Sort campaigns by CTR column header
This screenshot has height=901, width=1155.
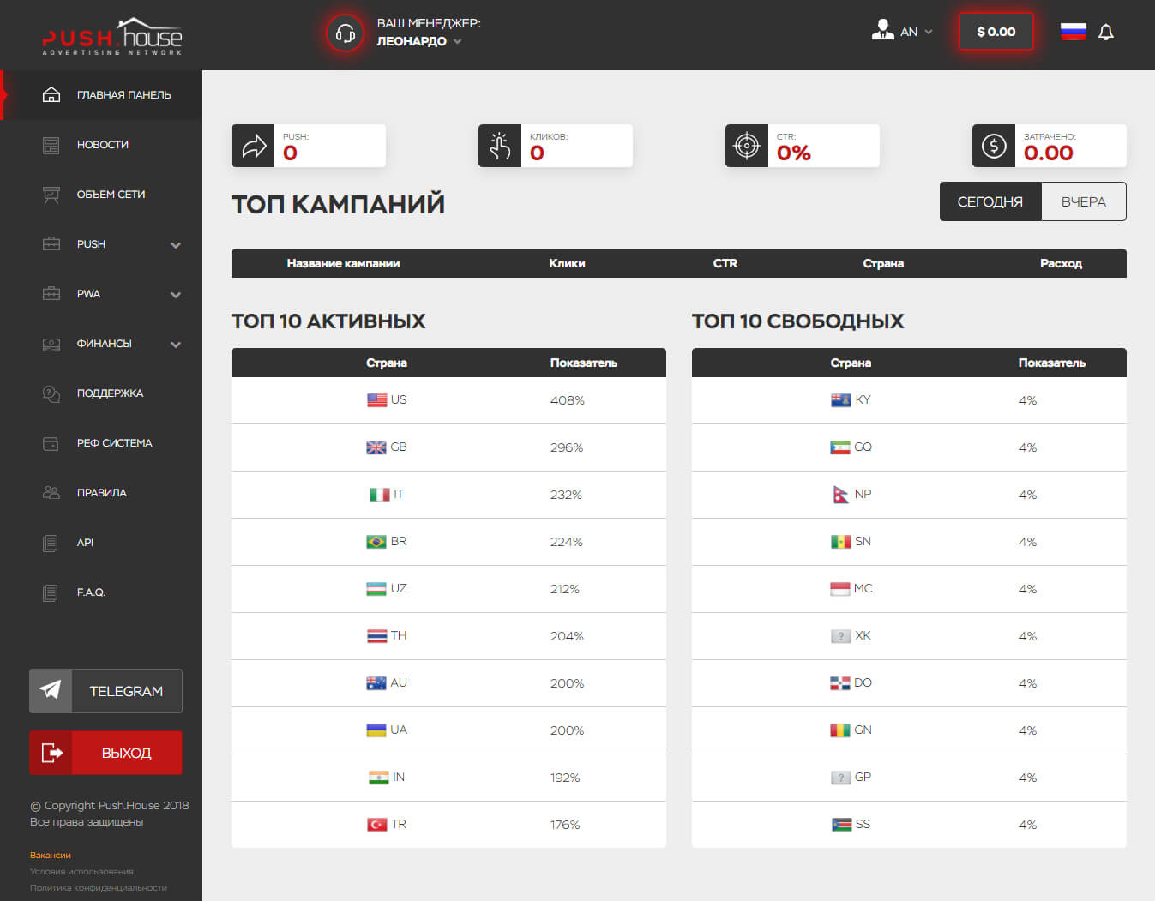(x=725, y=263)
